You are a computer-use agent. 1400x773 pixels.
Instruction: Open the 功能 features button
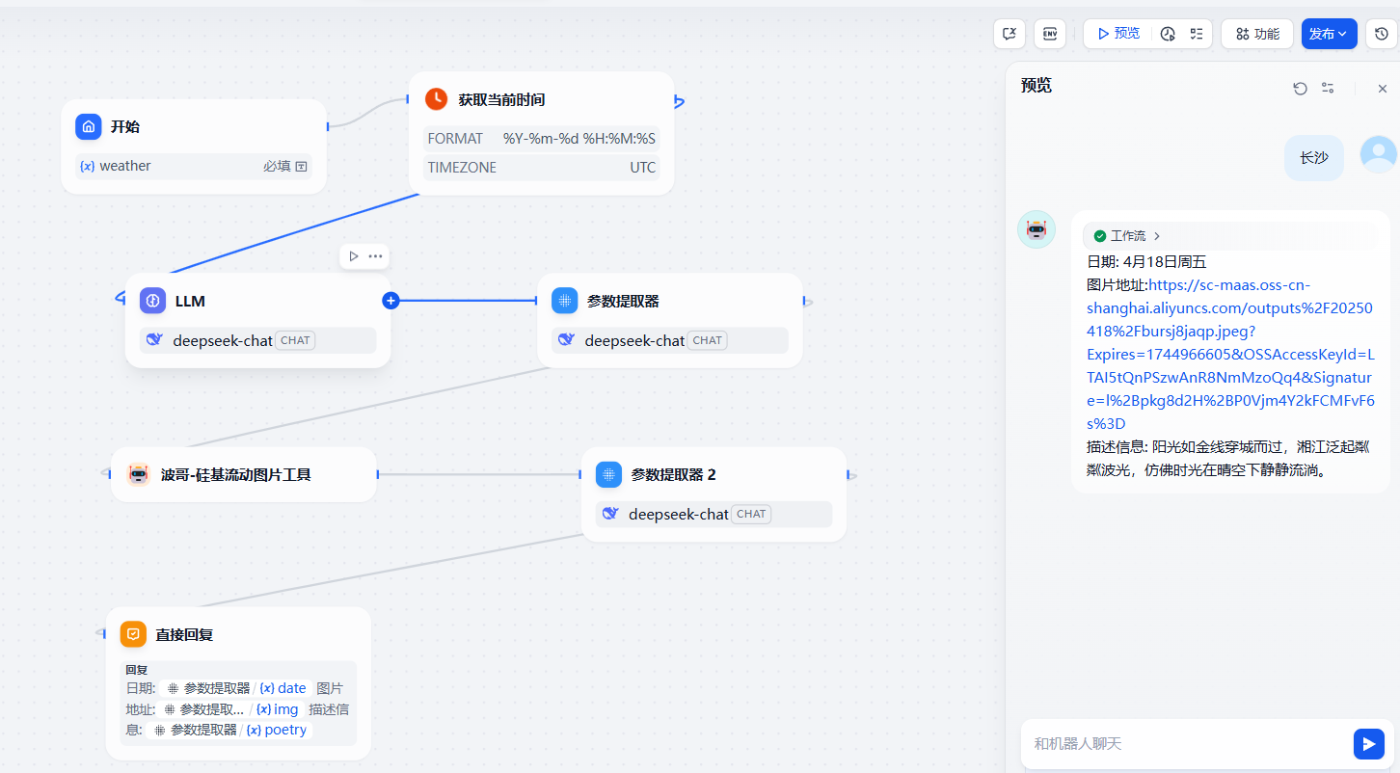(x=1257, y=34)
